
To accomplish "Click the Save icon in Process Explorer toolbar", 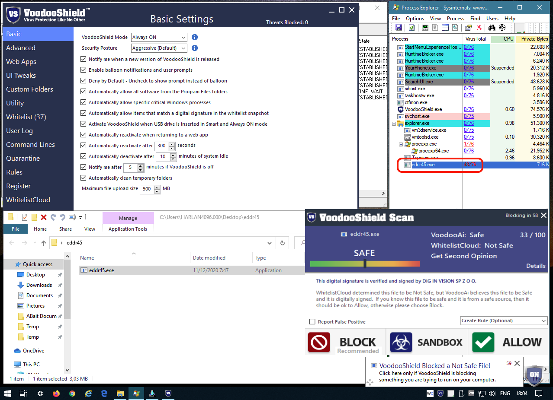I will pos(399,28).
